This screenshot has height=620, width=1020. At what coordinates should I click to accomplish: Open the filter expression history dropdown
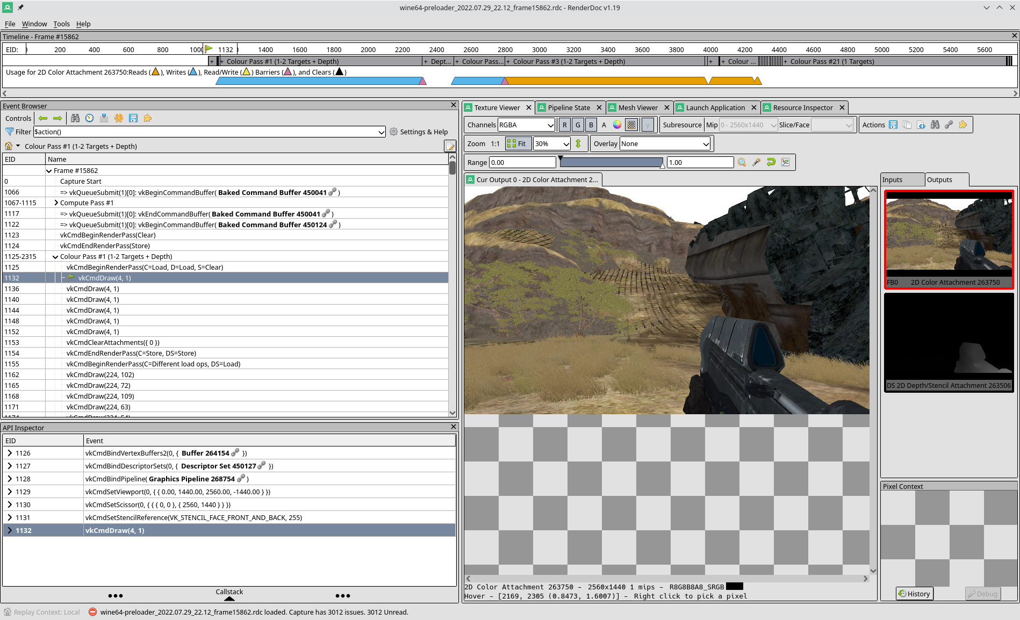[381, 132]
